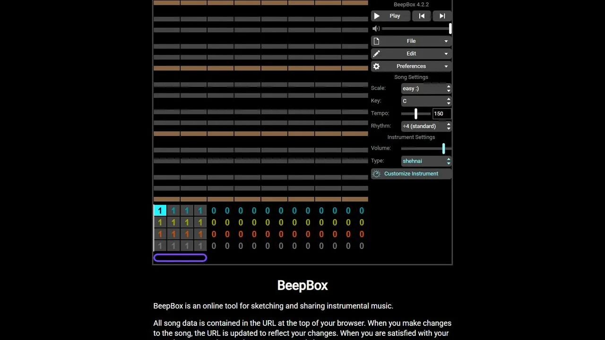Image resolution: width=605 pixels, height=340 pixels.
Task: Click the Tempo: label
Action: pyautogui.click(x=380, y=113)
